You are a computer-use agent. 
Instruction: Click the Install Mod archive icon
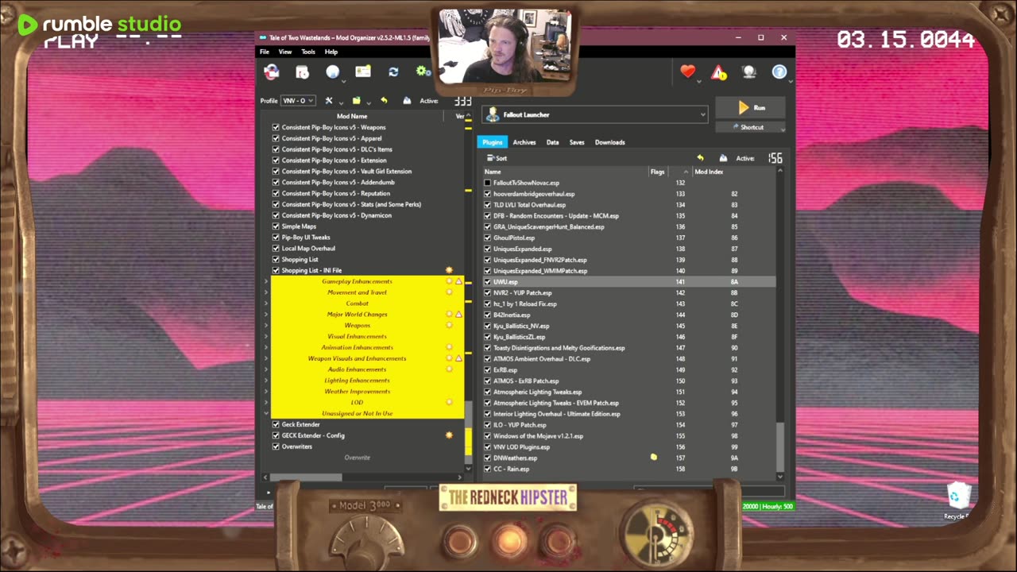[302, 72]
